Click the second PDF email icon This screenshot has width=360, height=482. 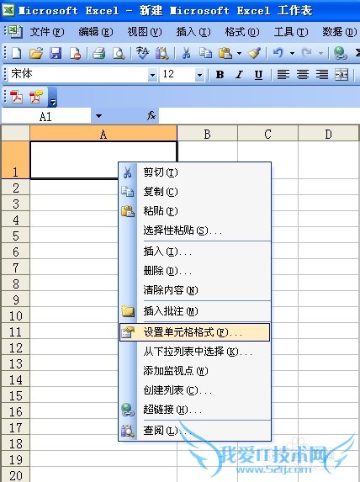36,97
